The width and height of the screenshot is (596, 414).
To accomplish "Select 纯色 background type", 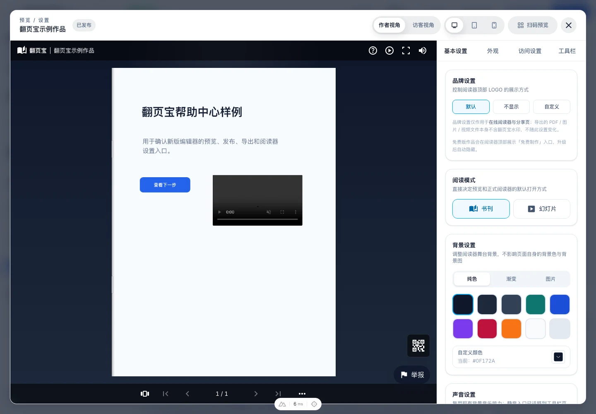I will click(472, 279).
